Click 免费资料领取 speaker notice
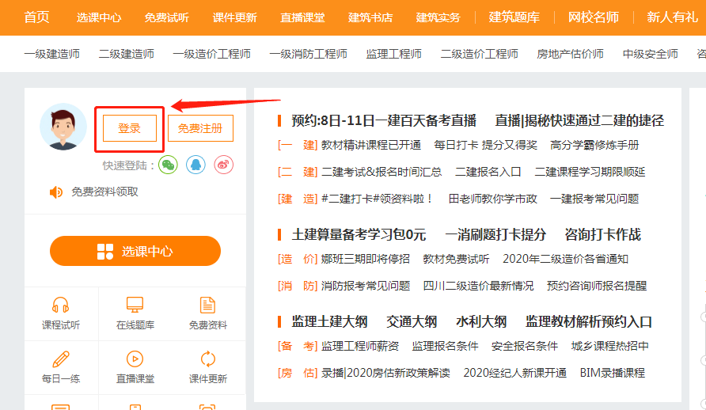706x410 pixels. coord(104,192)
